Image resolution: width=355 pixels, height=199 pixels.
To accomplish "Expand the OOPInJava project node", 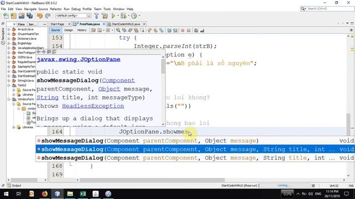I will [9, 57].
